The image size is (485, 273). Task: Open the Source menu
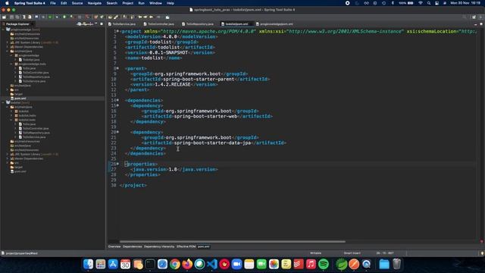(77, 3)
